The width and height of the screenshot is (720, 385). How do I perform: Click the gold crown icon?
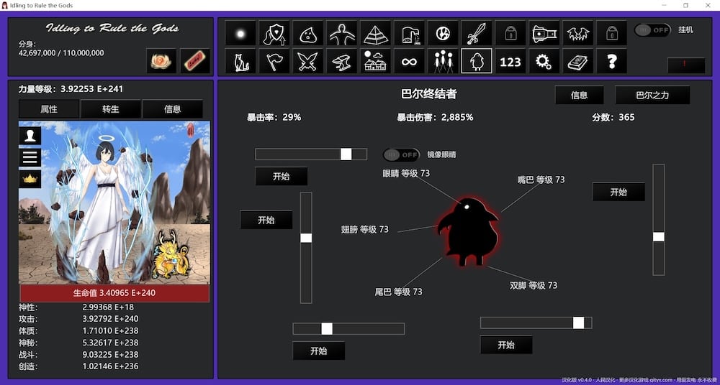(x=30, y=179)
